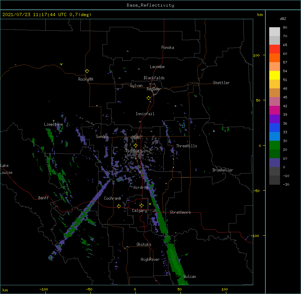301x294 pixels.
Task: Click the Ponoka city label
Action: tap(168, 47)
